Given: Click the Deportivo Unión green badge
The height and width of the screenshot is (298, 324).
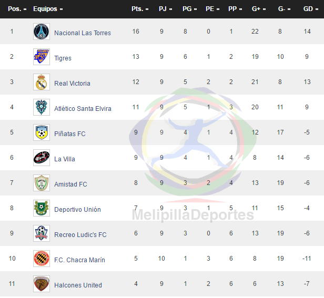Looking at the screenshot, I should click(x=42, y=208).
